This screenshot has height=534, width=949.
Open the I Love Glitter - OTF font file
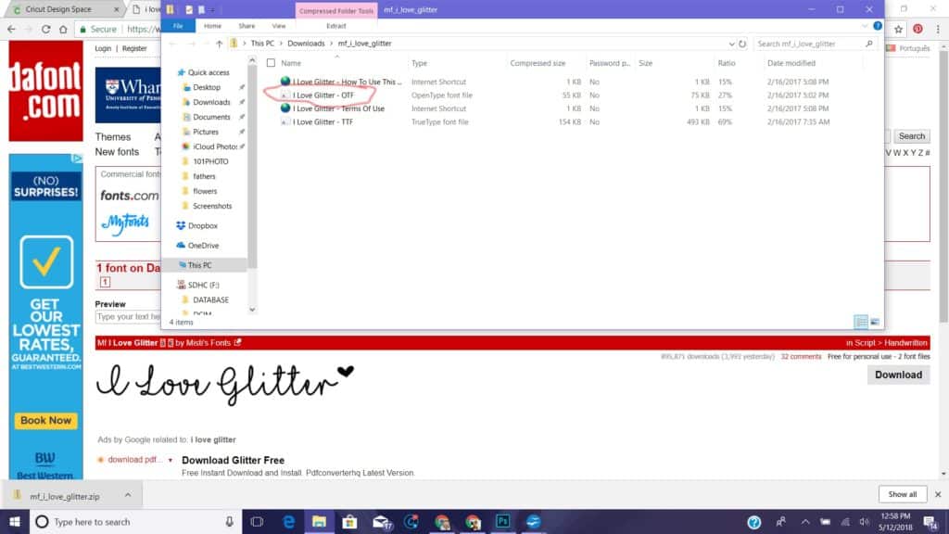(323, 95)
